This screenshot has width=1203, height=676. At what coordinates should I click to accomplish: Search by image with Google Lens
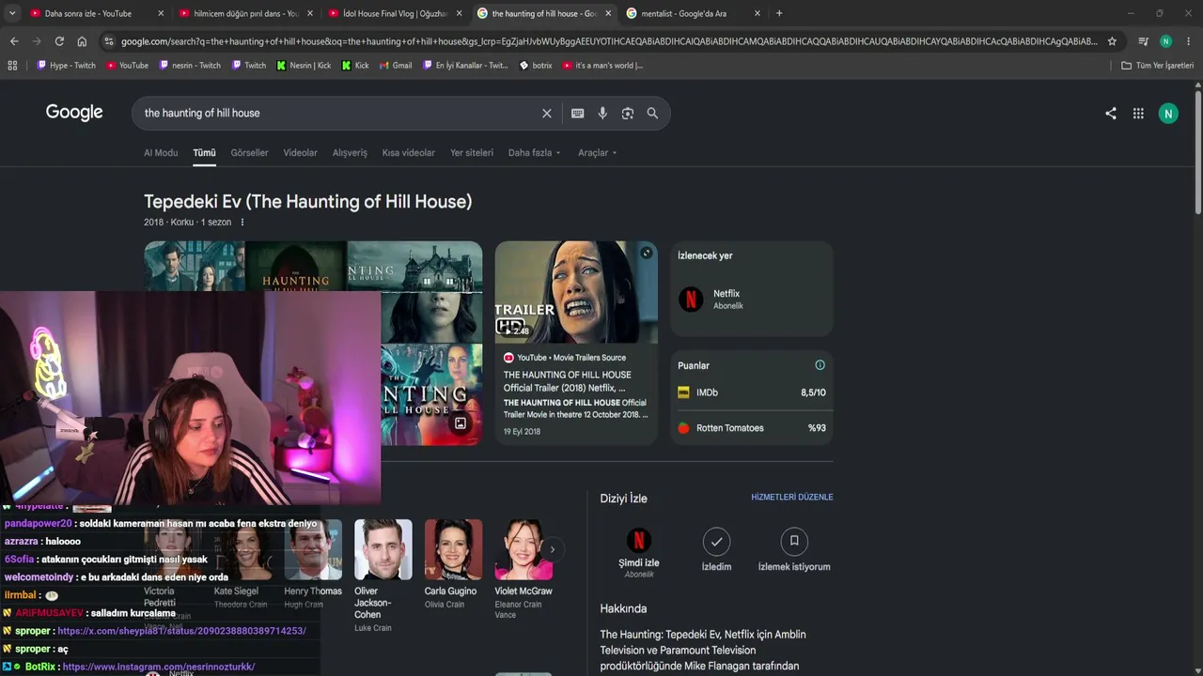coord(628,114)
